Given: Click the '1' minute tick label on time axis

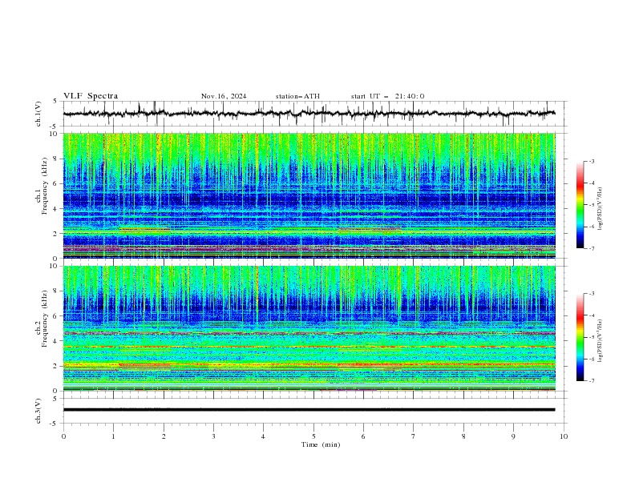Looking at the screenshot, I should coord(114,436).
